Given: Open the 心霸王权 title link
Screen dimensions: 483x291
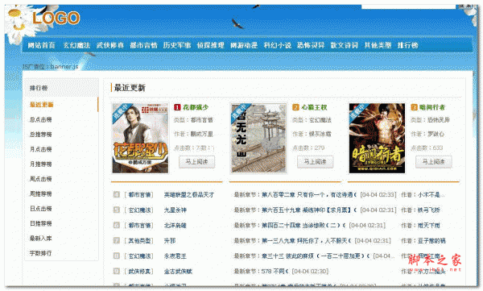Looking at the screenshot, I should coord(314,107).
